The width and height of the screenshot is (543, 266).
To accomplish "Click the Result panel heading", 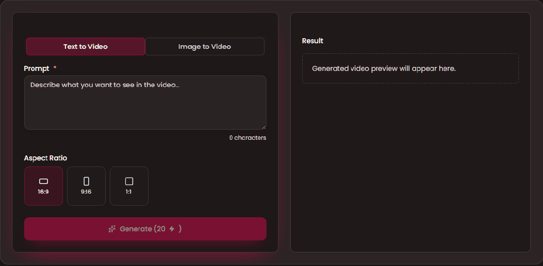I will pyautogui.click(x=312, y=41).
